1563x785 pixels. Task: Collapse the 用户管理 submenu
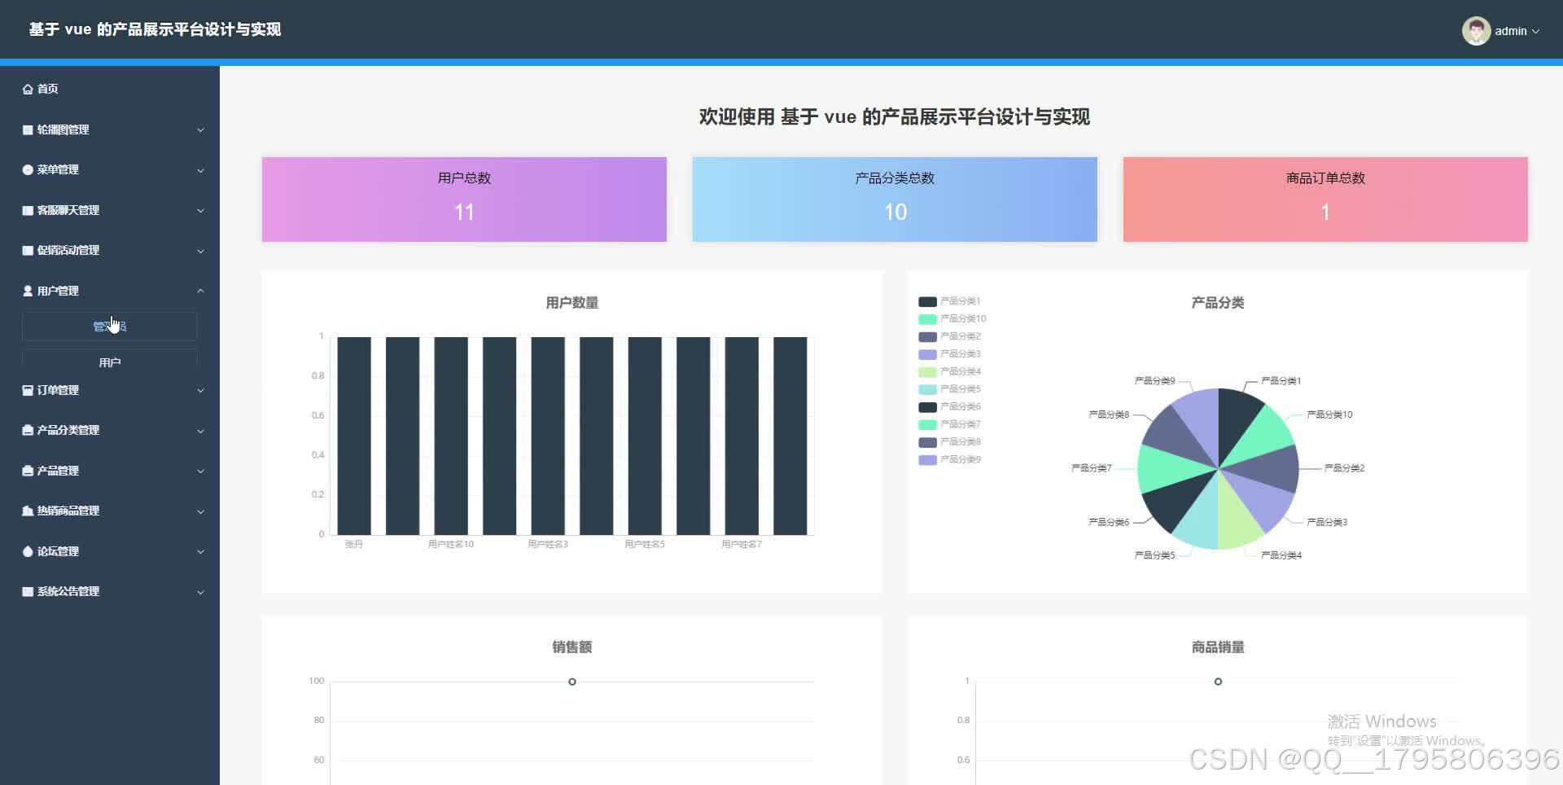110,291
